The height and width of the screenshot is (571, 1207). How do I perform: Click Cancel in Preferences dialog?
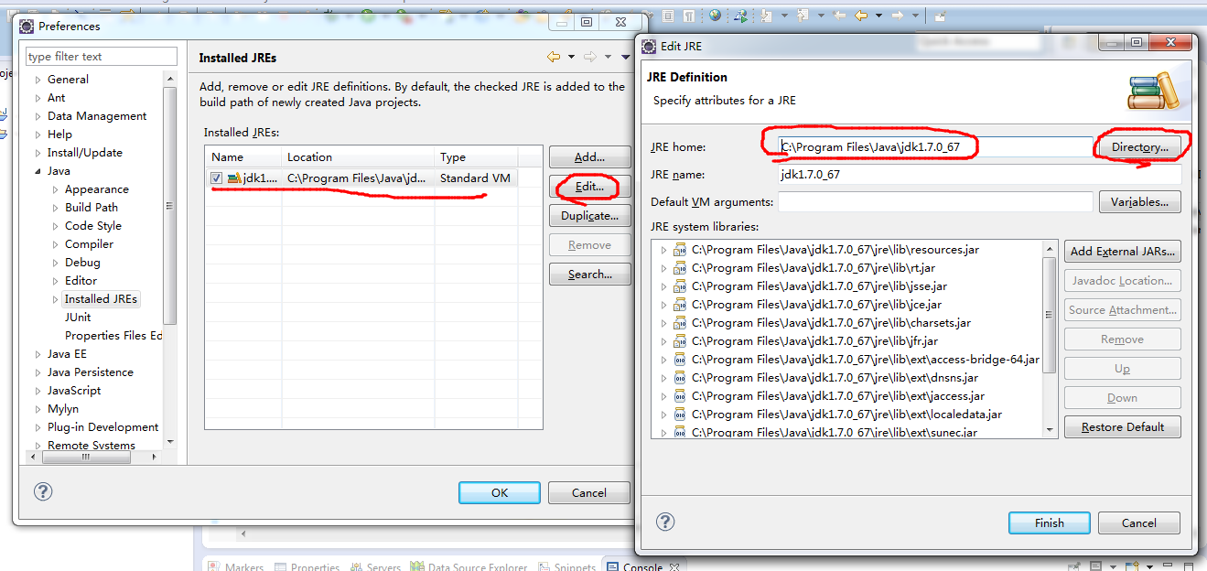pos(589,492)
